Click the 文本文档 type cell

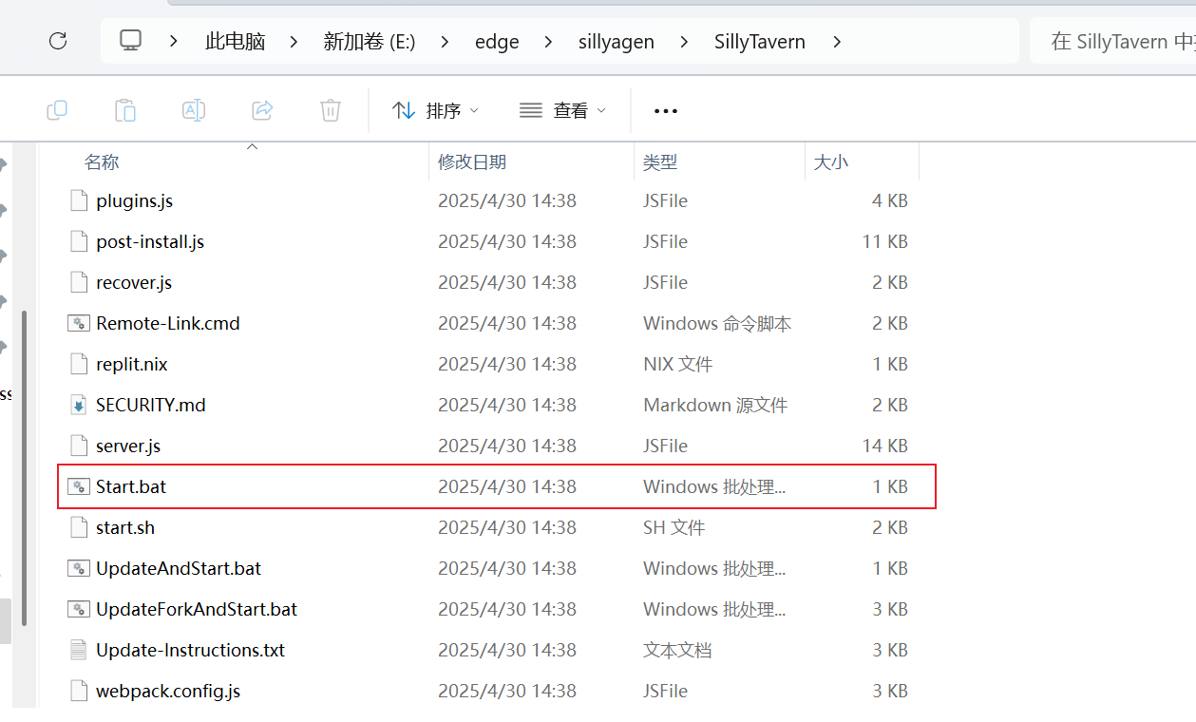point(677,650)
